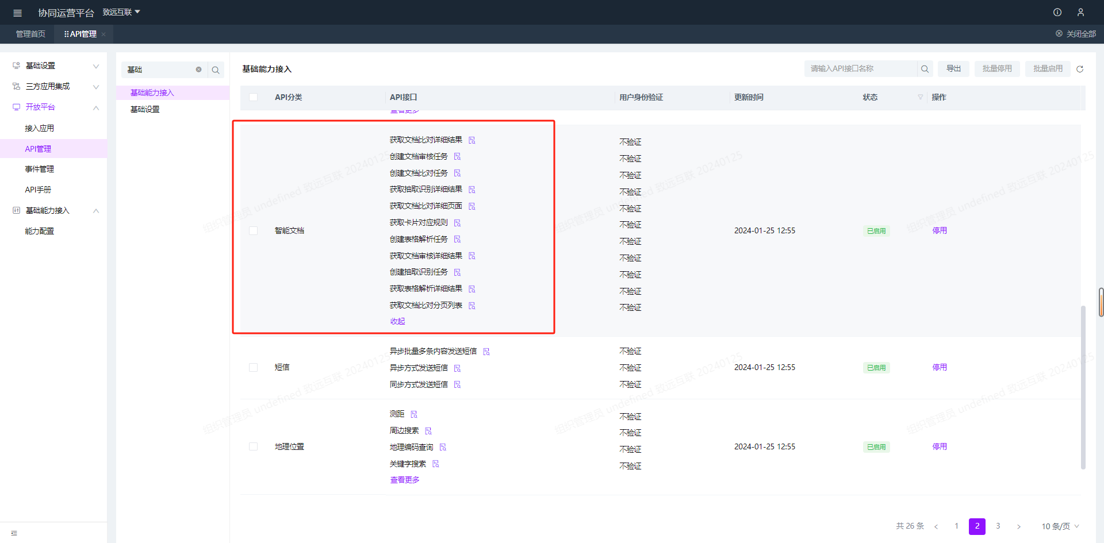This screenshot has width=1104, height=543.
Task: Click the refresh icon beside 批量启用
Action: pyautogui.click(x=1079, y=69)
